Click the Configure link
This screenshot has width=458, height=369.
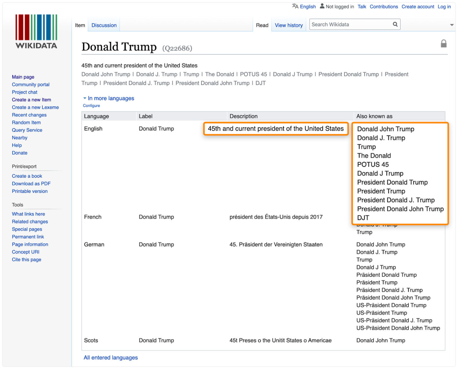point(91,106)
